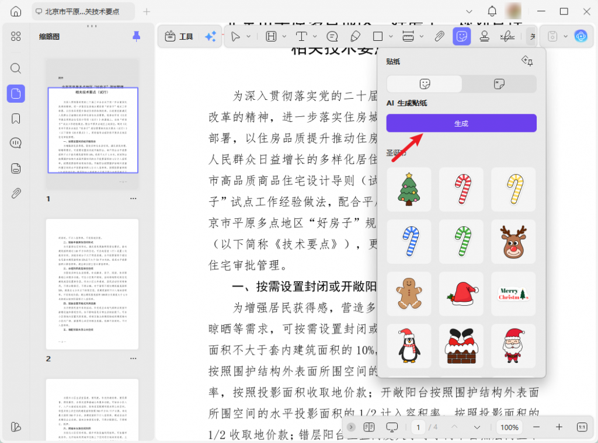Click the zoom out minus control
Screen dimensions: 598x443
(x=537, y=427)
